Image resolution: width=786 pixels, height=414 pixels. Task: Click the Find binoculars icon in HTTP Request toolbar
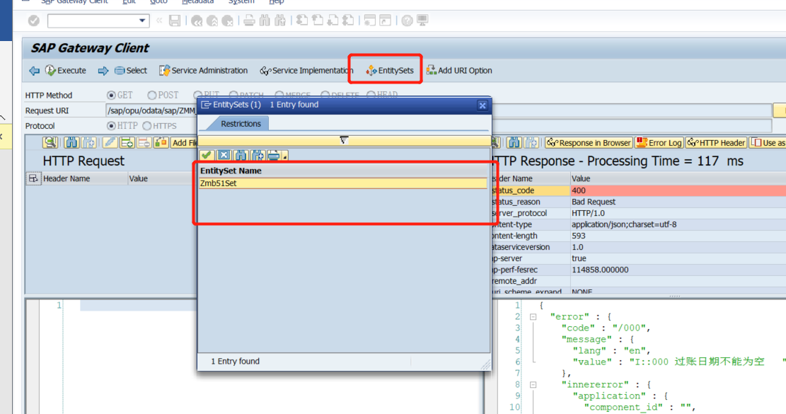(x=71, y=143)
